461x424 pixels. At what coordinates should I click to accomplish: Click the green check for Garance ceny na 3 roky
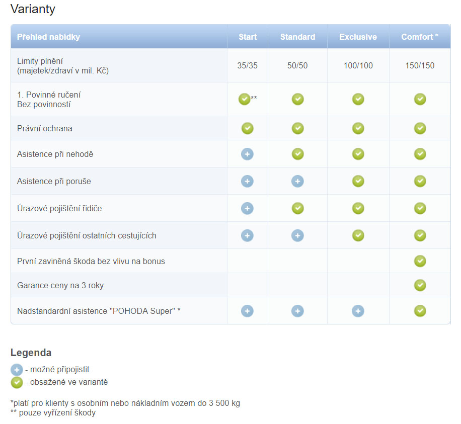pos(420,285)
